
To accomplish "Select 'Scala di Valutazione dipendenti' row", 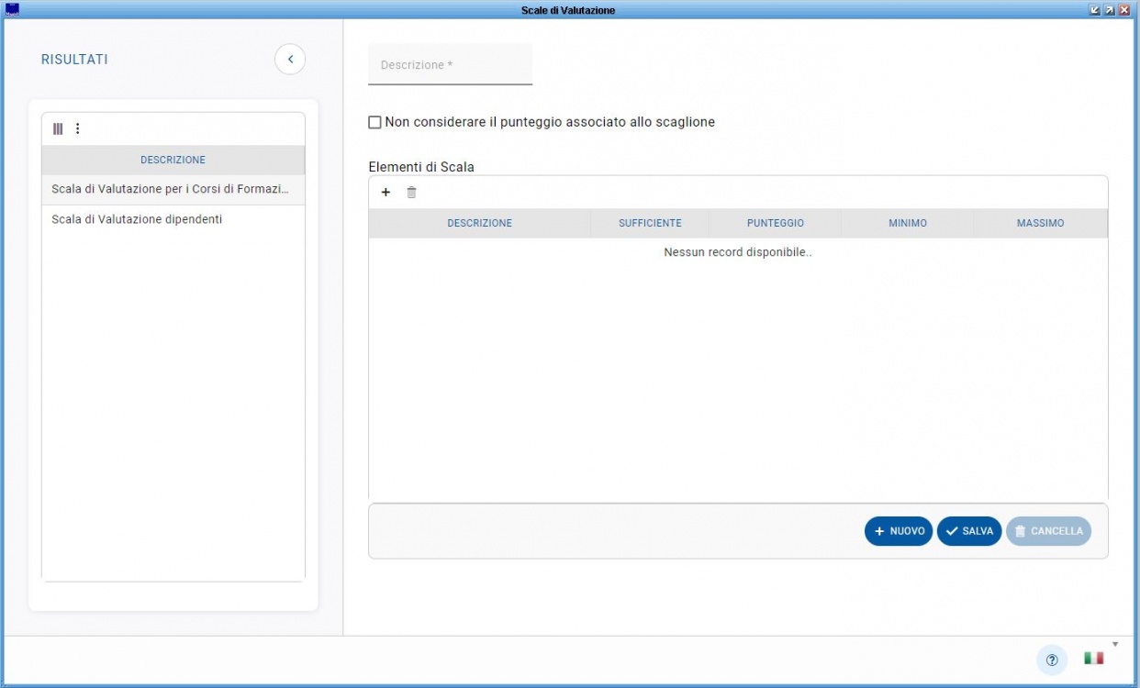I will [173, 219].
